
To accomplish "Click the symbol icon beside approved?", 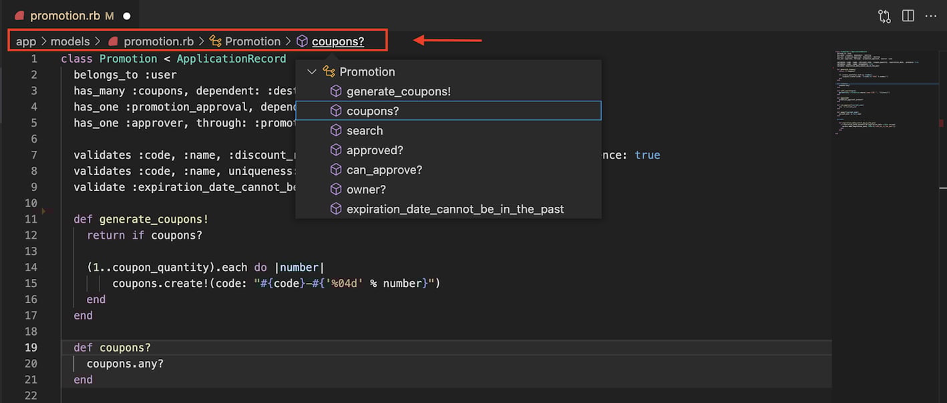I will tap(336, 150).
